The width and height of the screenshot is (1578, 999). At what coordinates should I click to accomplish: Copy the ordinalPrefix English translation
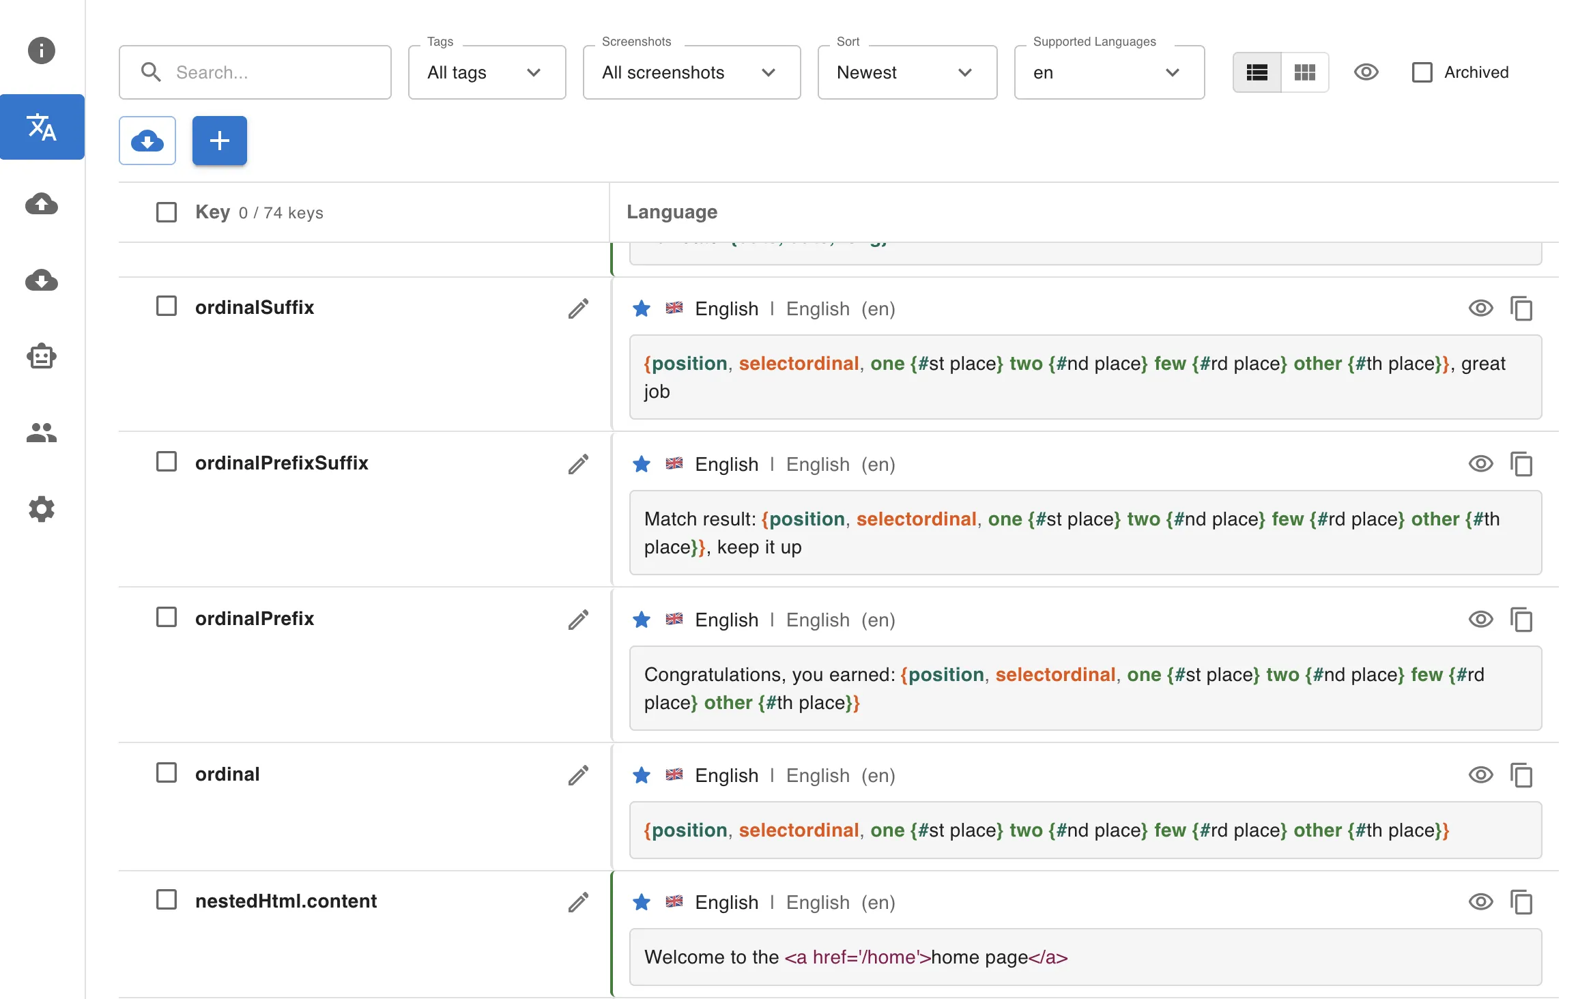pyautogui.click(x=1521, y=620)
